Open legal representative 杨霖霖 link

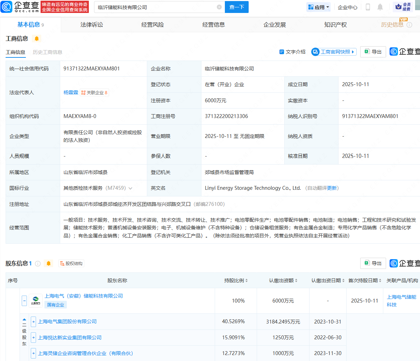[x=71, y=92]
